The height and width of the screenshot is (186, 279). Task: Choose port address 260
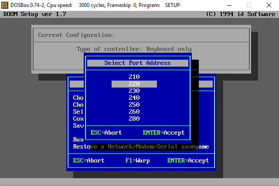click(x=134, y=112)
